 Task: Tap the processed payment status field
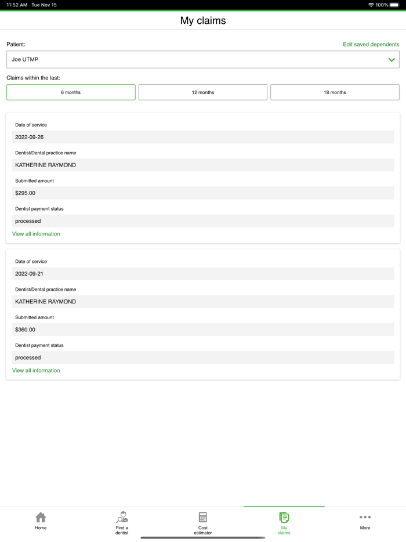tap(202, 221)
